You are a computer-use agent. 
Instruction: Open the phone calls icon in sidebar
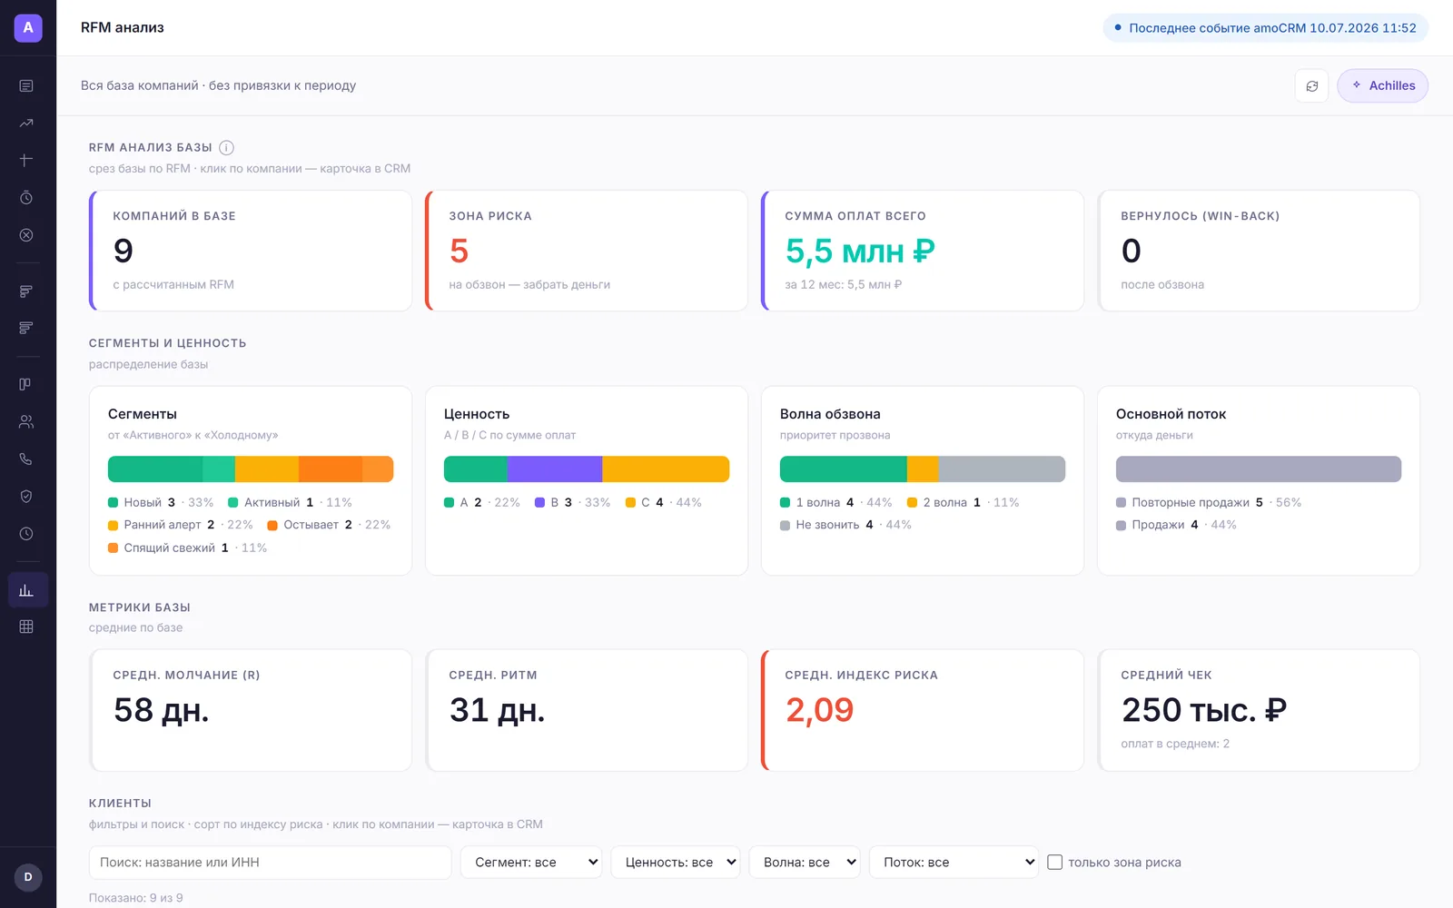(26, 459)
